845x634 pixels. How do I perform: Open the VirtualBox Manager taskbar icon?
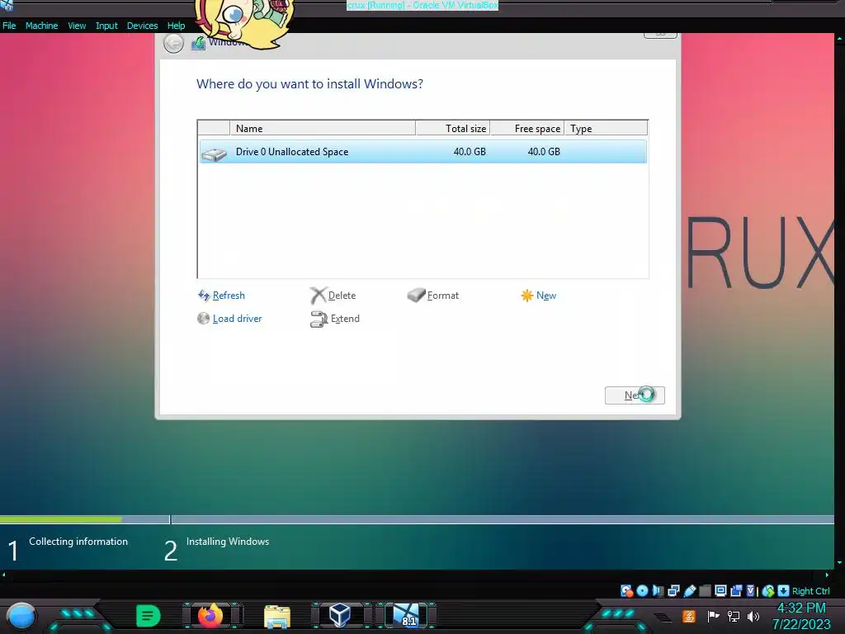coord(340,615)
